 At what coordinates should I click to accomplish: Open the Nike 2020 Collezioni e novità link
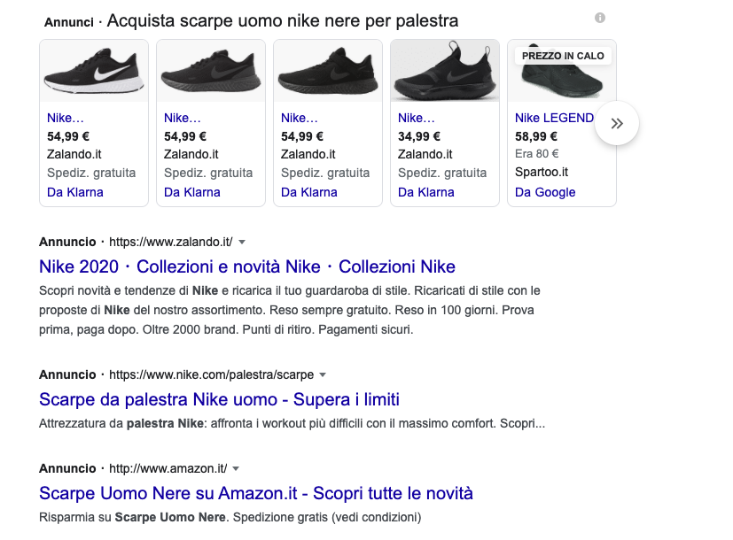tap(247, 266)
